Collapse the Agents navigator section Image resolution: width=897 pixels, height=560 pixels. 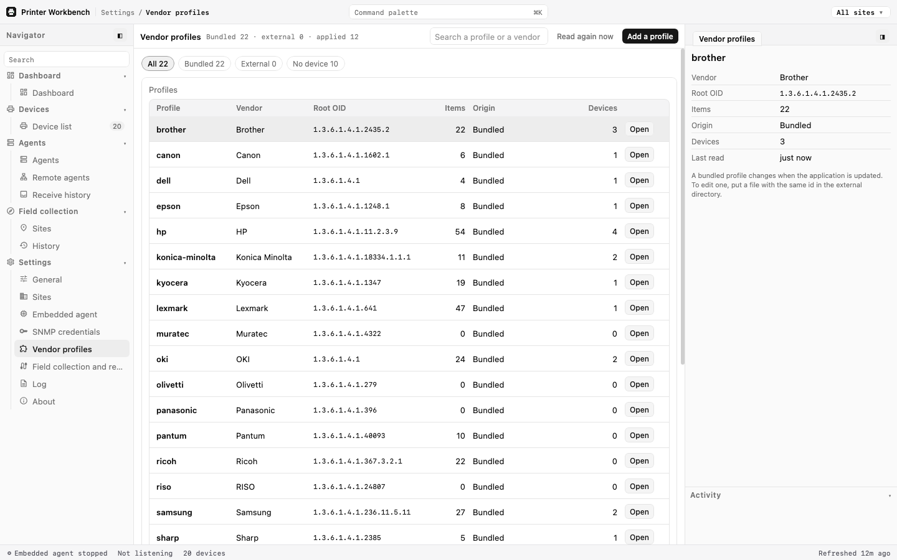tap(125, 144)
